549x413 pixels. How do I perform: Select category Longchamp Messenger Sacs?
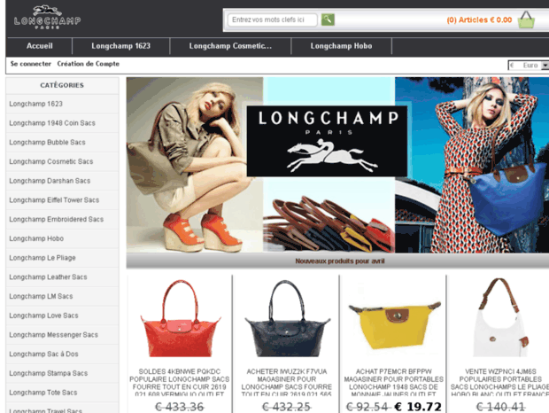[62, 335]
